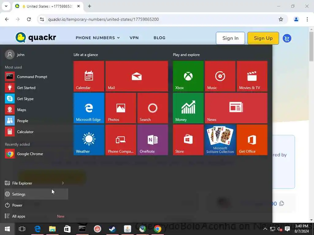The height and width of the screenshot is (235, 314).
Task: Go back in browser history
Action: click(7, 19)
